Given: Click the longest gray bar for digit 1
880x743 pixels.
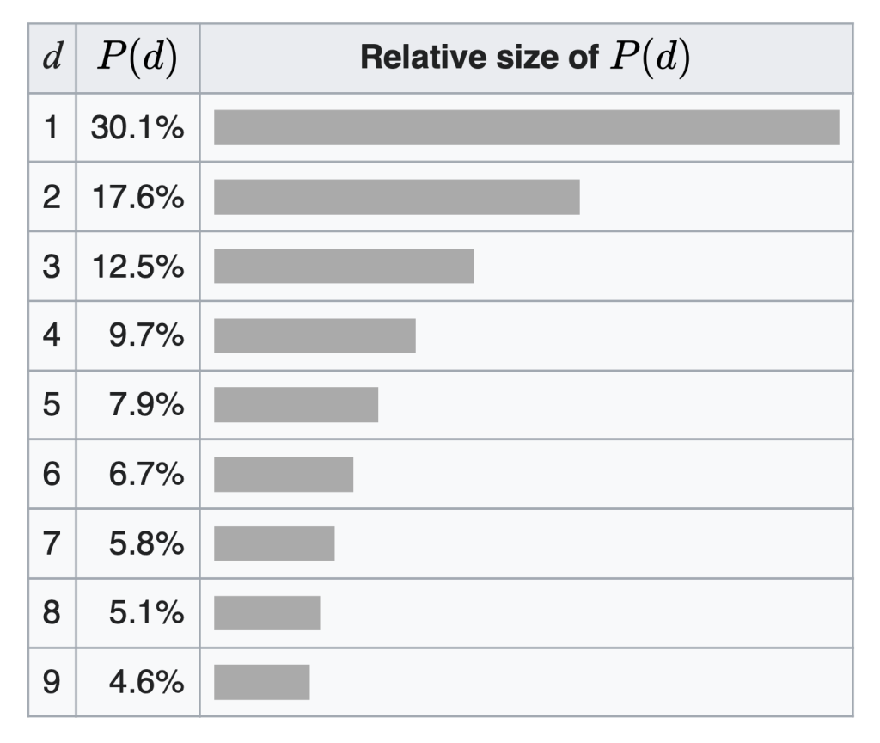Looking at the screenshot, I should click(x=526, y=128).
